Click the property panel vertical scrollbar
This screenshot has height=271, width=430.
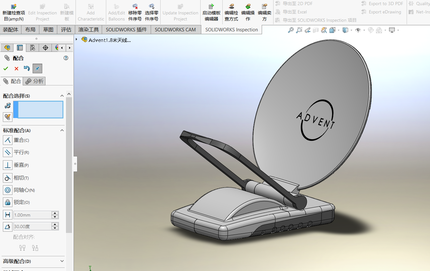pos(69,165)
